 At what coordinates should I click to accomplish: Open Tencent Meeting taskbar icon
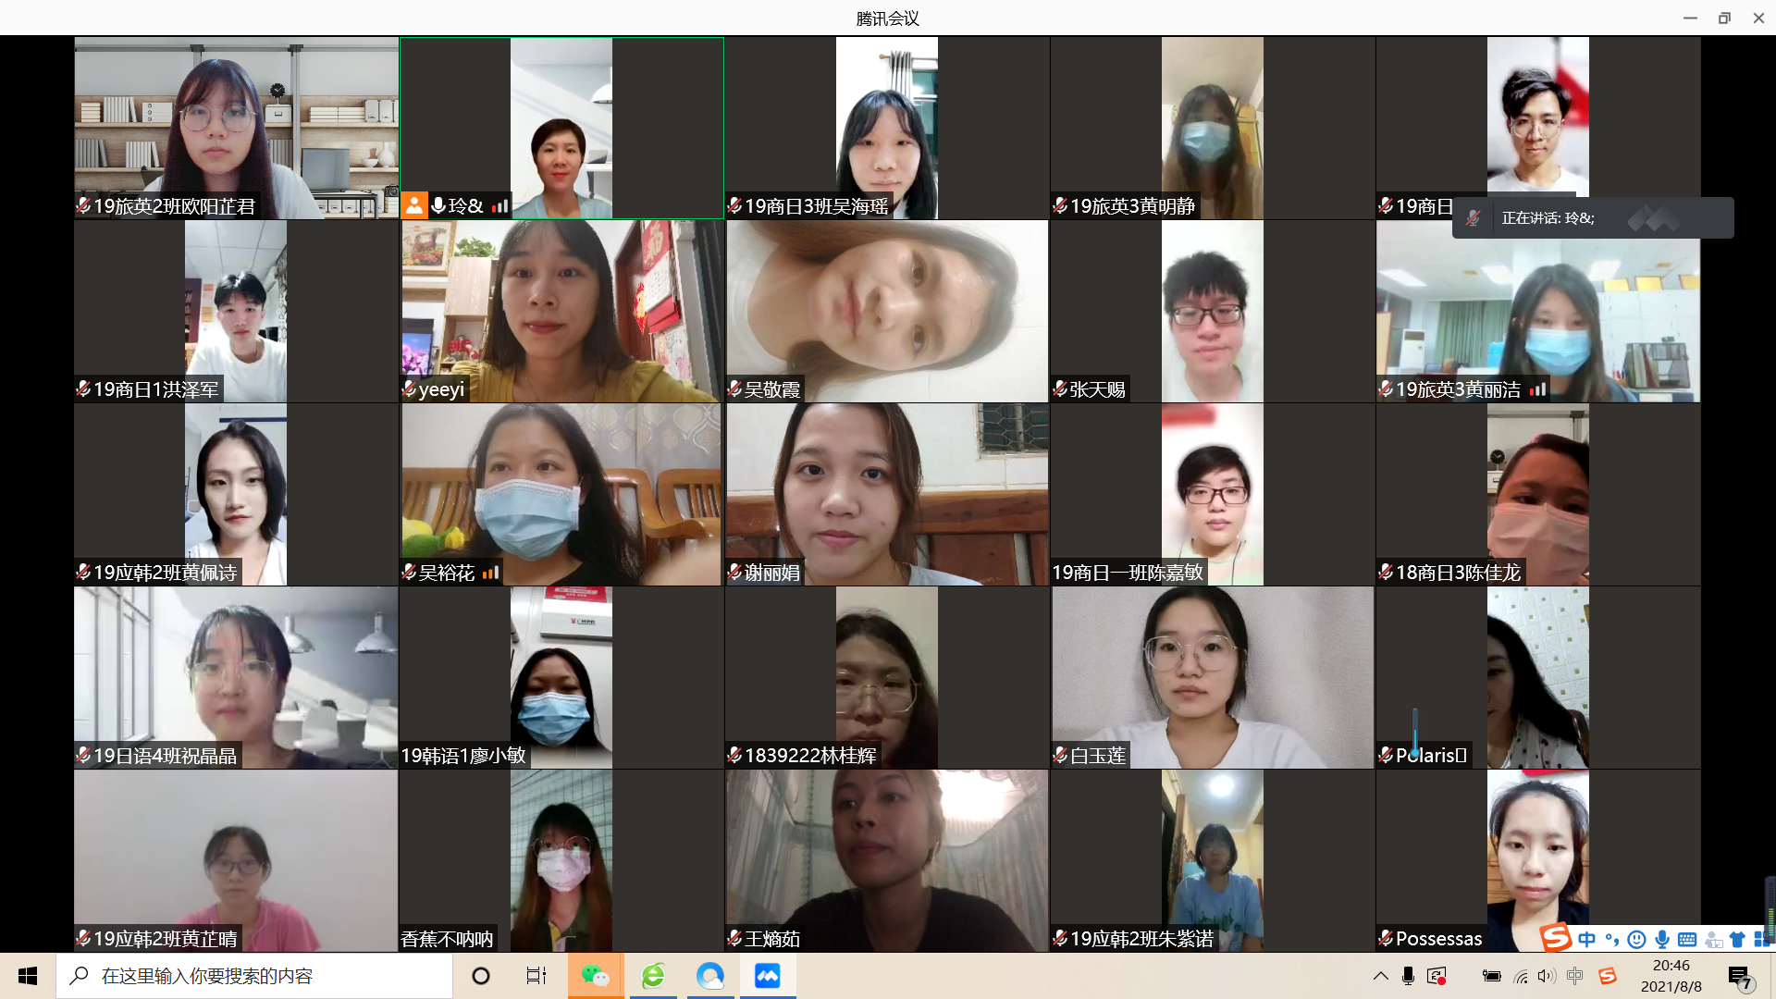pos(768,976)
